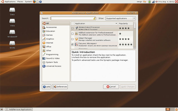
Task: Click the Other category icon
Action: (x=44, y=51)
